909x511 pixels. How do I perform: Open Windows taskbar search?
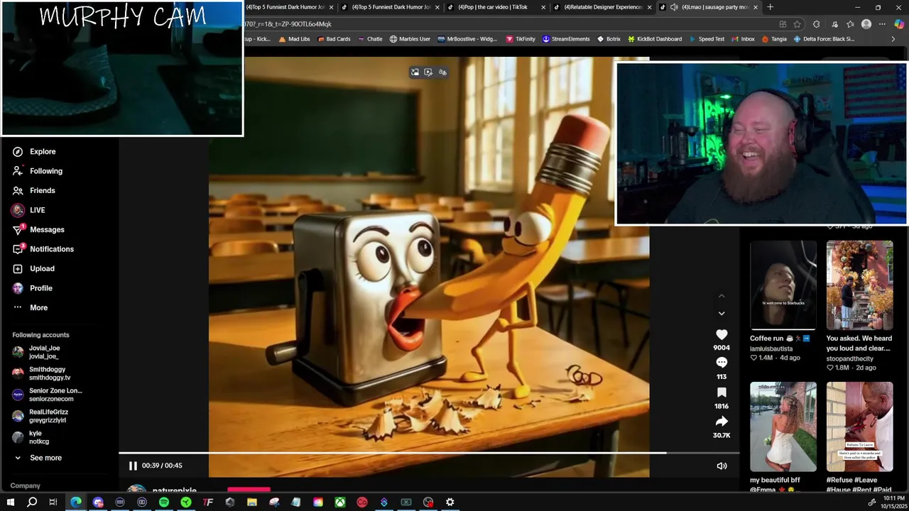(x=32, y=502)
